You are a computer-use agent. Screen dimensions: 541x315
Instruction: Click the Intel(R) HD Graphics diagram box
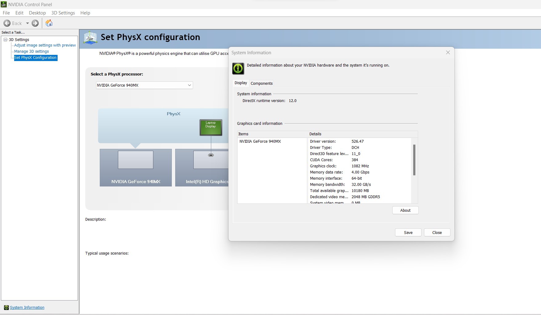pyautogui.click(x=202, y=168)
